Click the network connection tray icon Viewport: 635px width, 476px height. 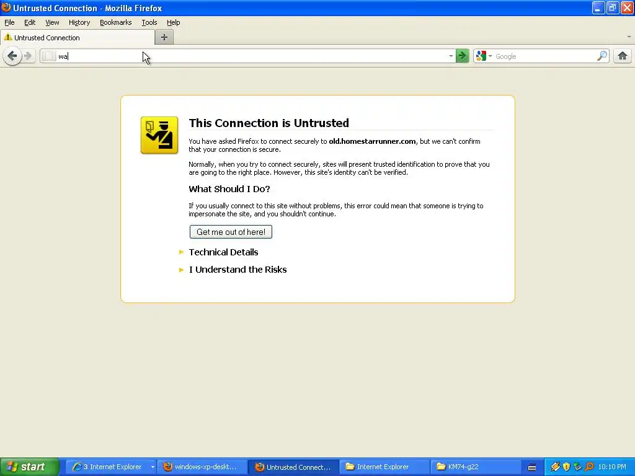click(x=578, y=467)
